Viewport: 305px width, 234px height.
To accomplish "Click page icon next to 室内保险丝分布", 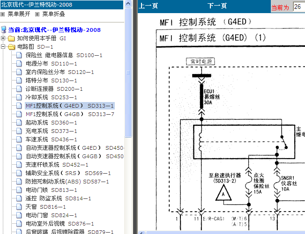I will [19, 72].
